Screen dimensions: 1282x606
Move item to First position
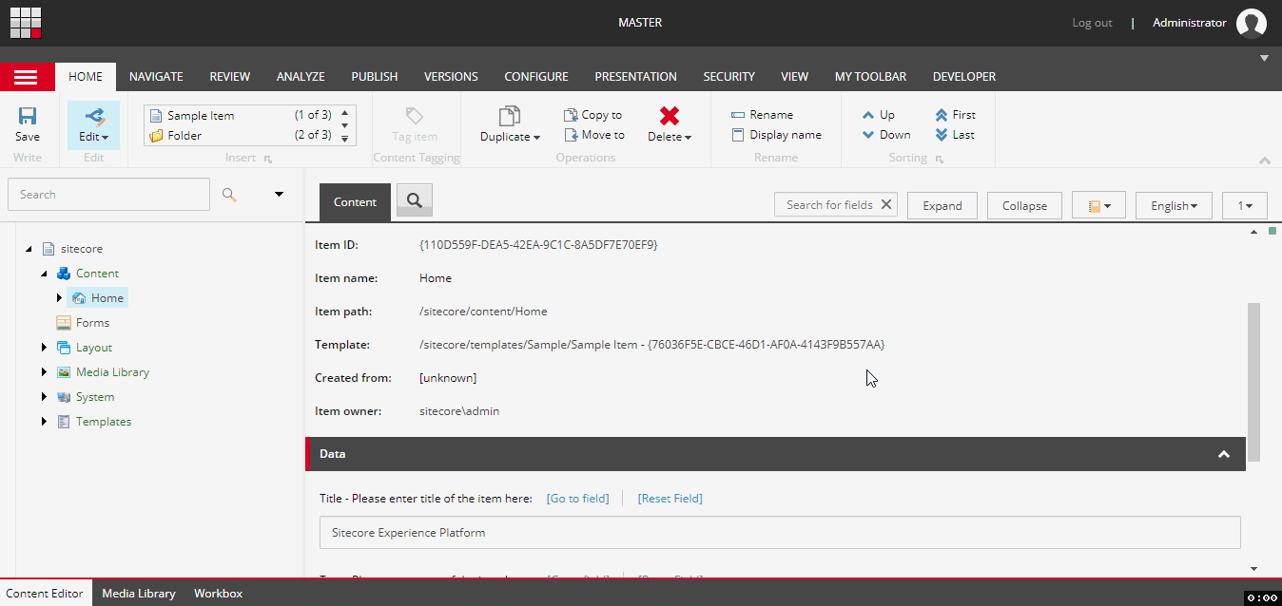coord(955,115)
